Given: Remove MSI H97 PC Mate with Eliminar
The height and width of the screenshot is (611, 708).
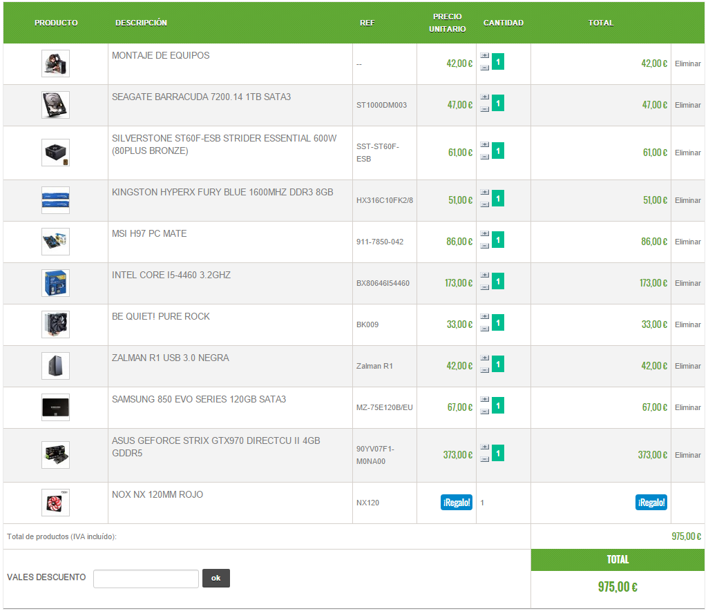Looking at the screenshot, I should click(688, 242).
